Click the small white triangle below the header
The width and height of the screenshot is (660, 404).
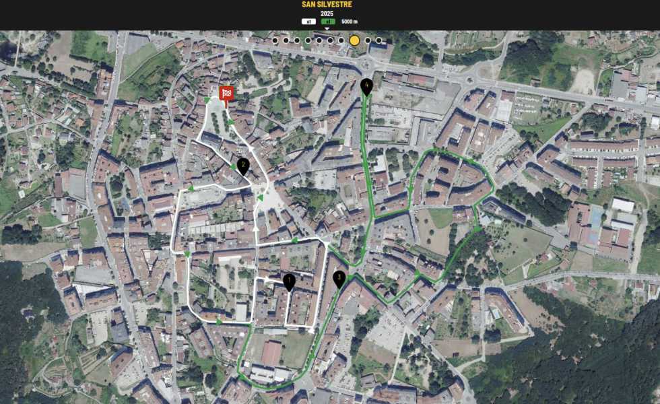pos(327,29)
